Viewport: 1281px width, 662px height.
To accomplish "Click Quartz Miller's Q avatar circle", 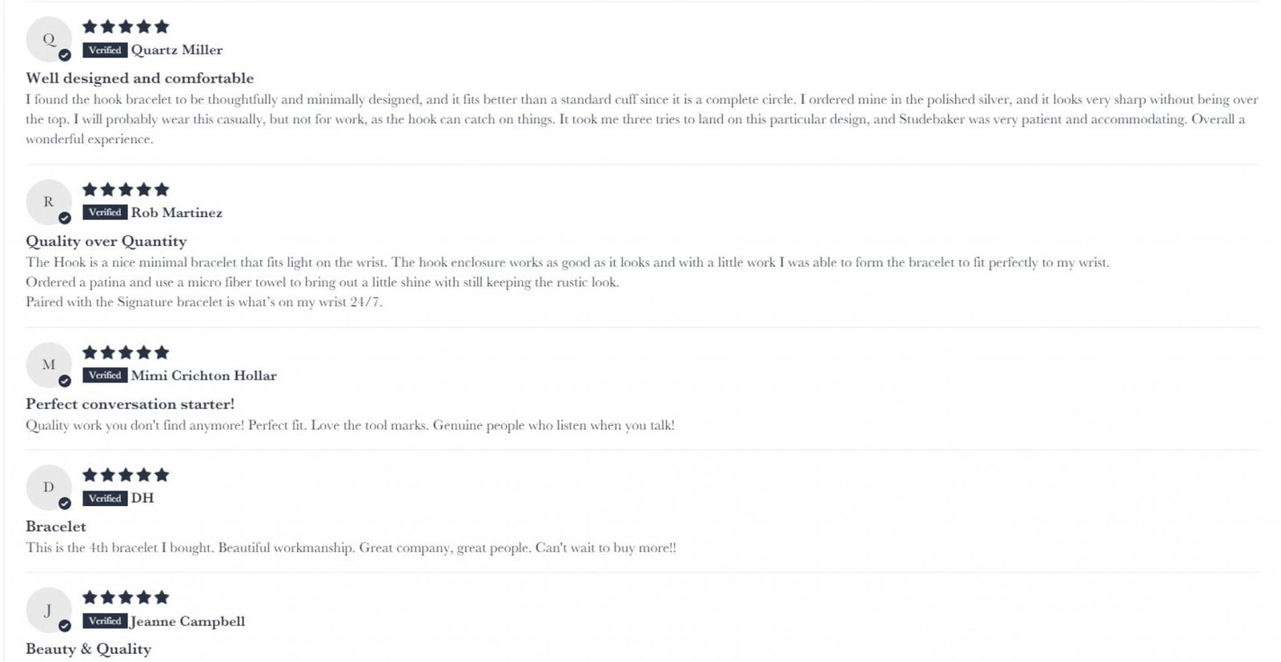I will tap(49, 39).
